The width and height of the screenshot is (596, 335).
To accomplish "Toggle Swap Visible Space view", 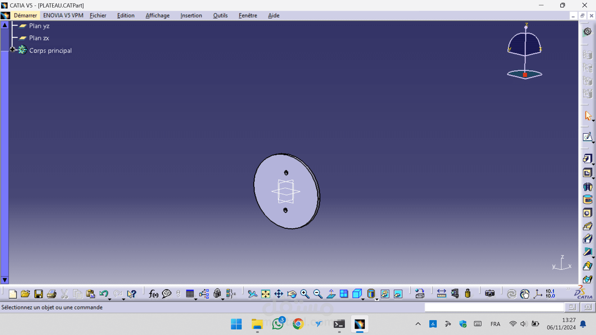I will click(x=398, y=294).
